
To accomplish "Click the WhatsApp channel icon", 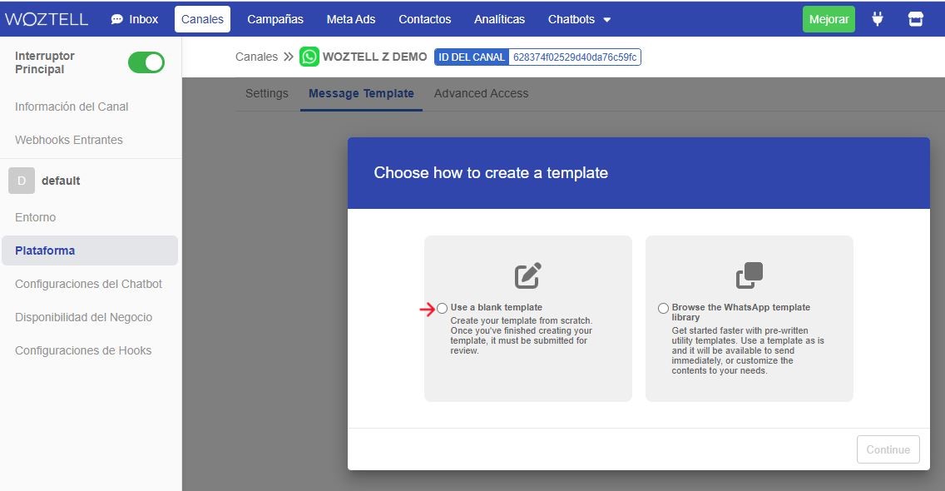I will coord(309,57).
